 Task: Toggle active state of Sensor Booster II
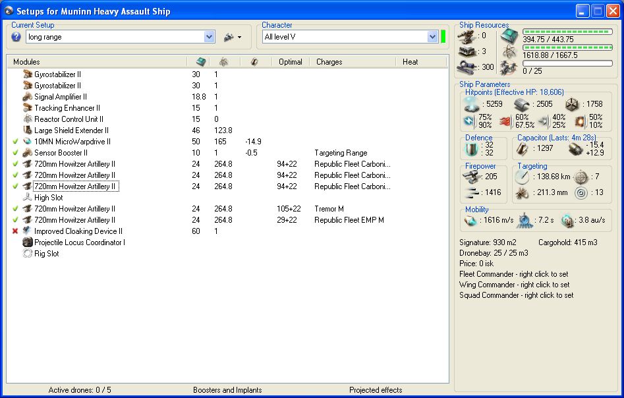click(15, 152)
